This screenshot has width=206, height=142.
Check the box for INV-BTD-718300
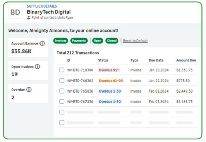pos(61,70)
